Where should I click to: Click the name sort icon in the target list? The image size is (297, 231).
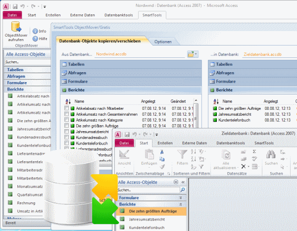click(216, 101)
